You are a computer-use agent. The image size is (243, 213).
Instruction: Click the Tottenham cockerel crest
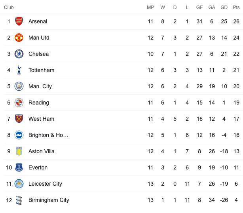pyautogui.click(x=19, y=70)
